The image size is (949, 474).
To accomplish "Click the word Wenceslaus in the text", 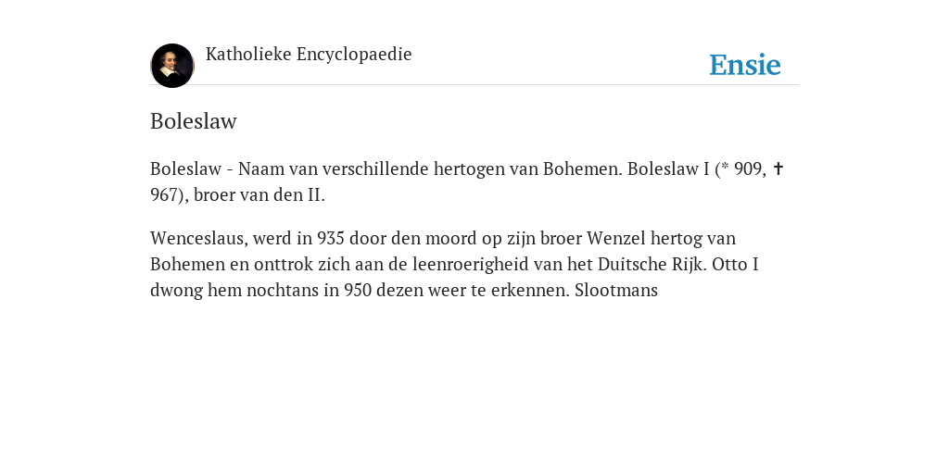I will pos(199,238).
